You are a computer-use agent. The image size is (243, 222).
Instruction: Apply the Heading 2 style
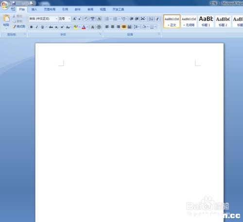tap(223, 21)
